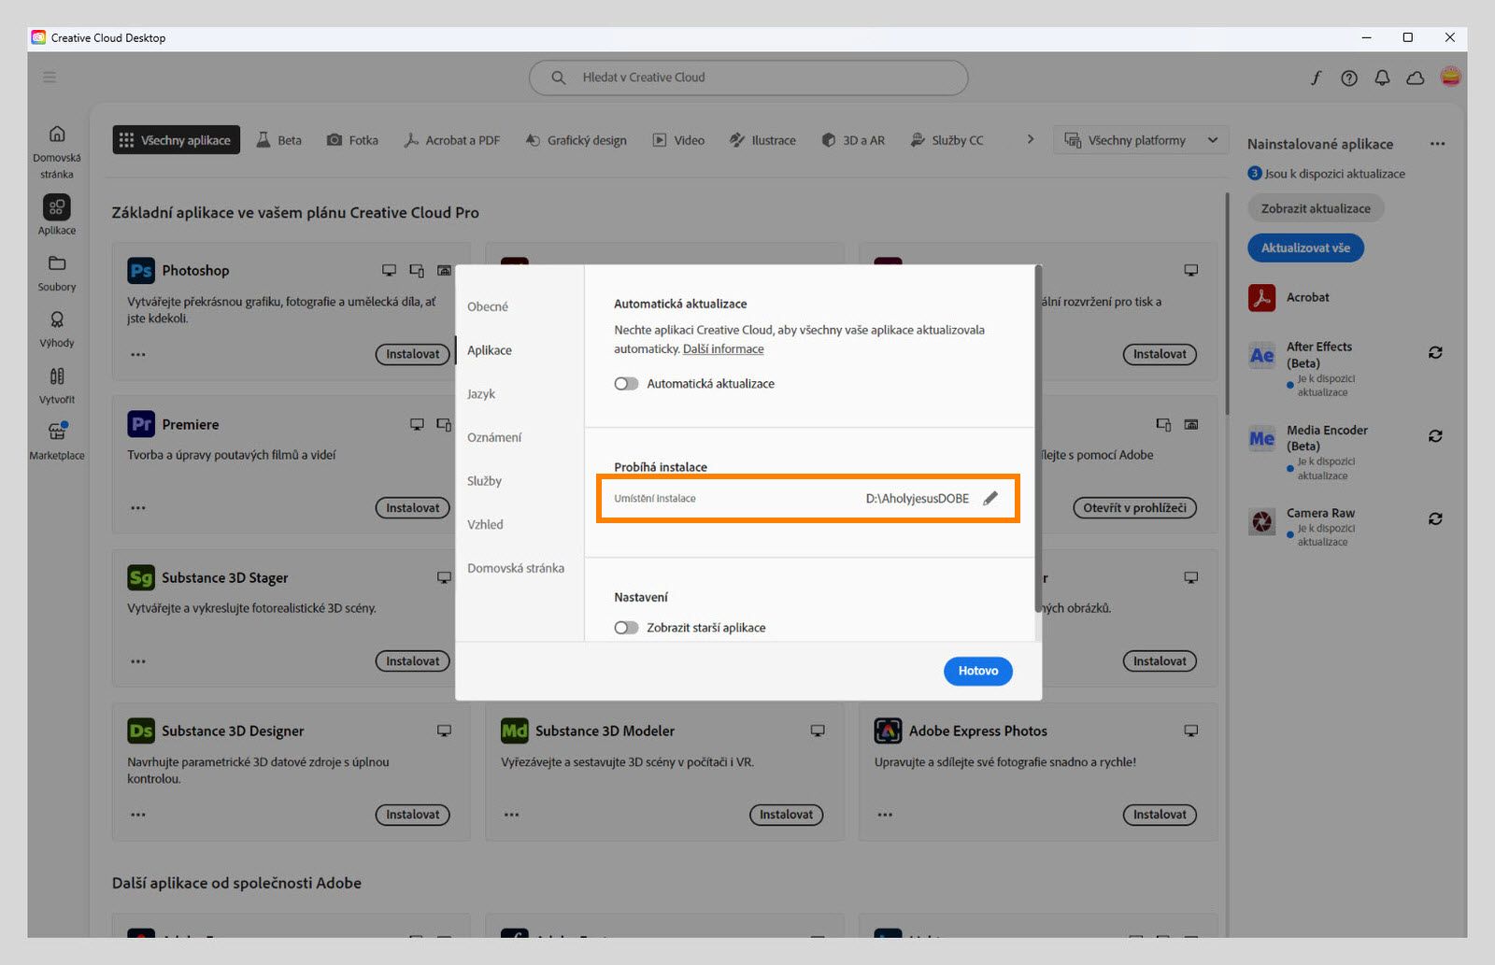Open the fonts (f) icon

[x=1316, y=78]
